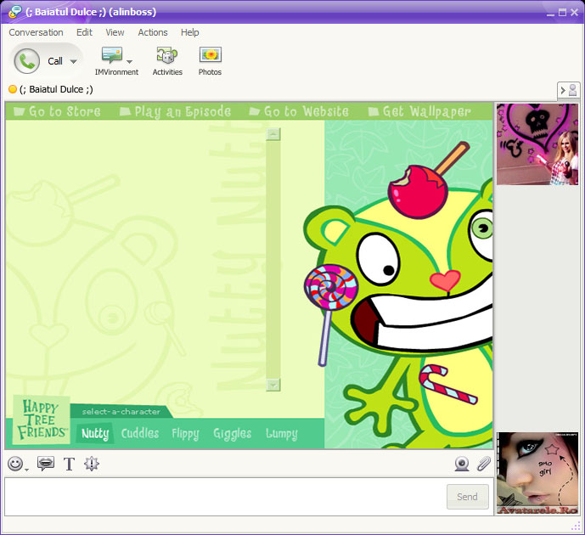This screenshot has height=535, width=585.
Task: Click the green phone Call icon
Action: pyautogui.click(x=27, y=61)
